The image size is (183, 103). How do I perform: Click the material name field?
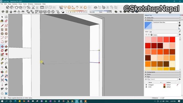coord(165,22)
